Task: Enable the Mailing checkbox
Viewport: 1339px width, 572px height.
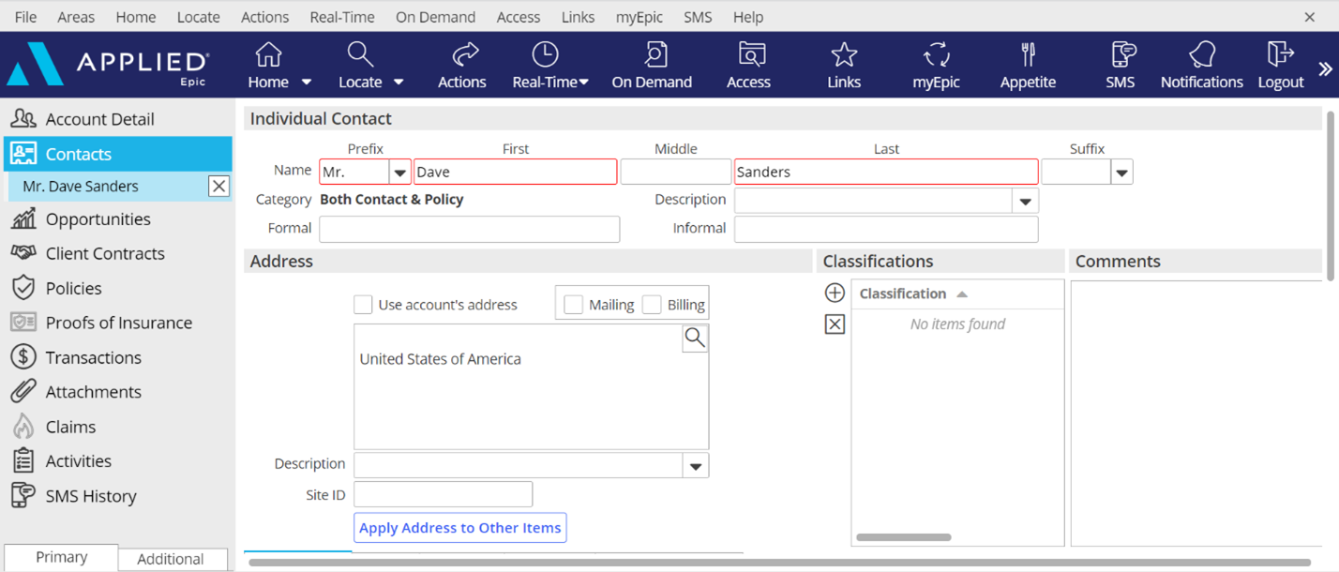Action: click(x=574, y=305)
